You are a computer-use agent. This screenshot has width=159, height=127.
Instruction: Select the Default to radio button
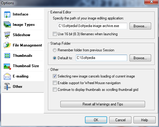(x=55, y=58)
